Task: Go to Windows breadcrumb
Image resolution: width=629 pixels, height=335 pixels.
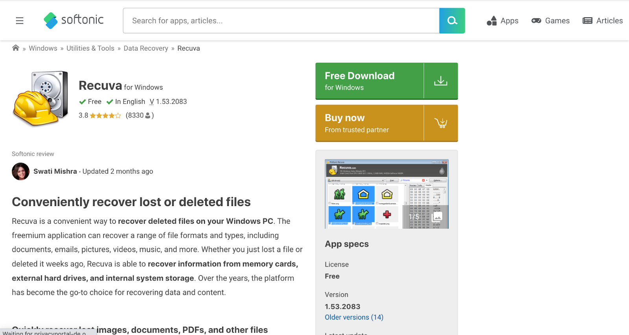Action: [43, 48]
